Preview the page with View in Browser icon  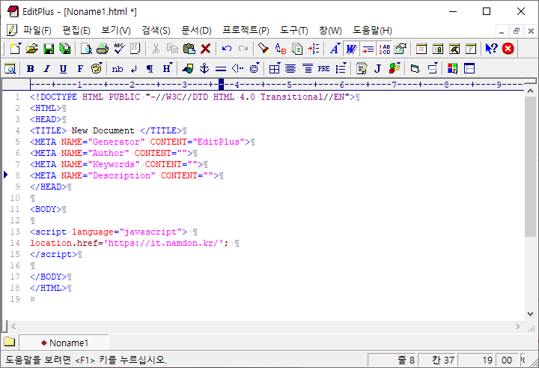click(10, 69)
